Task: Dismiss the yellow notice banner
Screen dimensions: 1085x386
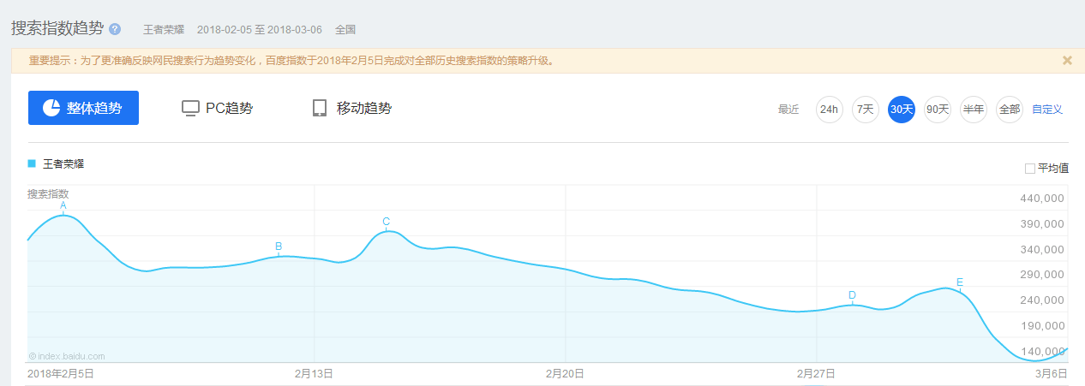Action: tap(1067, 61)
